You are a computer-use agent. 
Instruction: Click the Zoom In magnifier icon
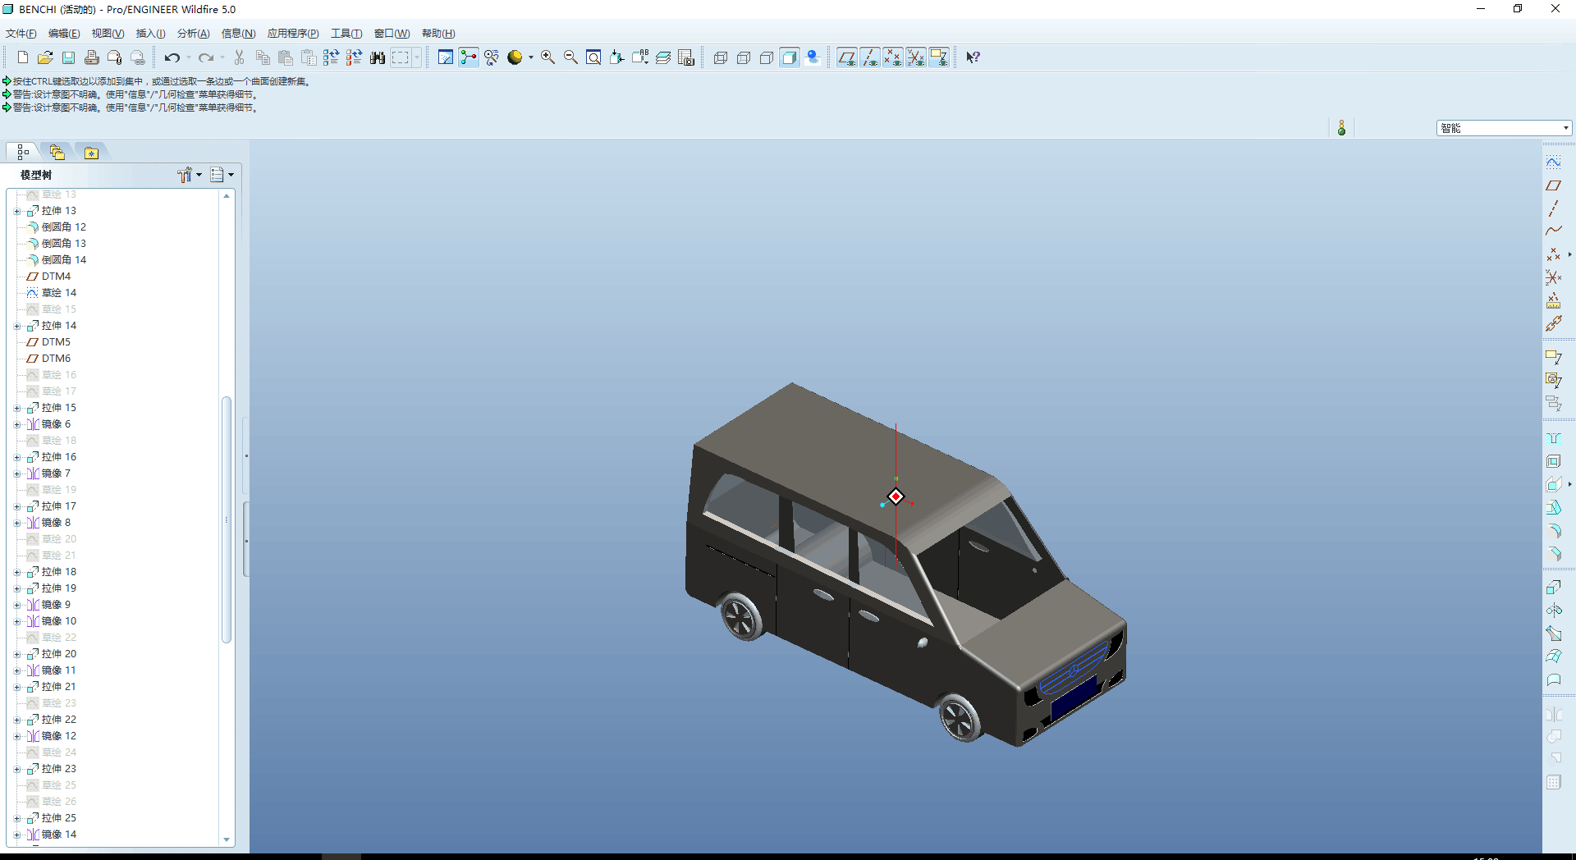coord(547,57)
